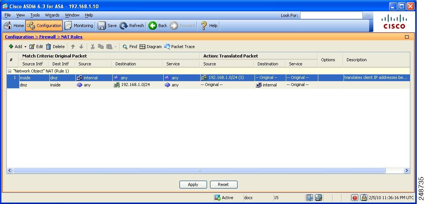Open the File menu
425x204 pixels.
tap(8, 15)
